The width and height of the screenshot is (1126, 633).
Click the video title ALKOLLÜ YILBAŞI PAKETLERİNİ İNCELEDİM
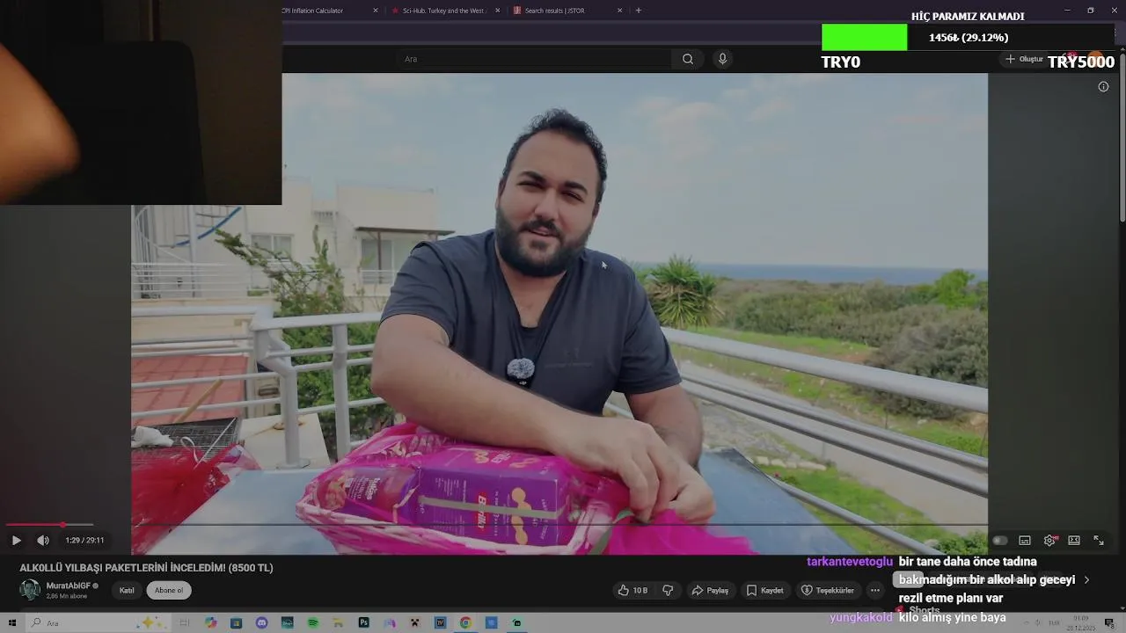tap(146, 568)
